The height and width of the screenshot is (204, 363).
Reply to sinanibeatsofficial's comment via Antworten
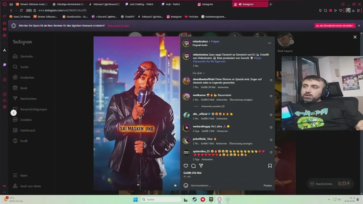pos(223,87)
